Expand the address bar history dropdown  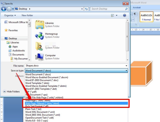82,9
